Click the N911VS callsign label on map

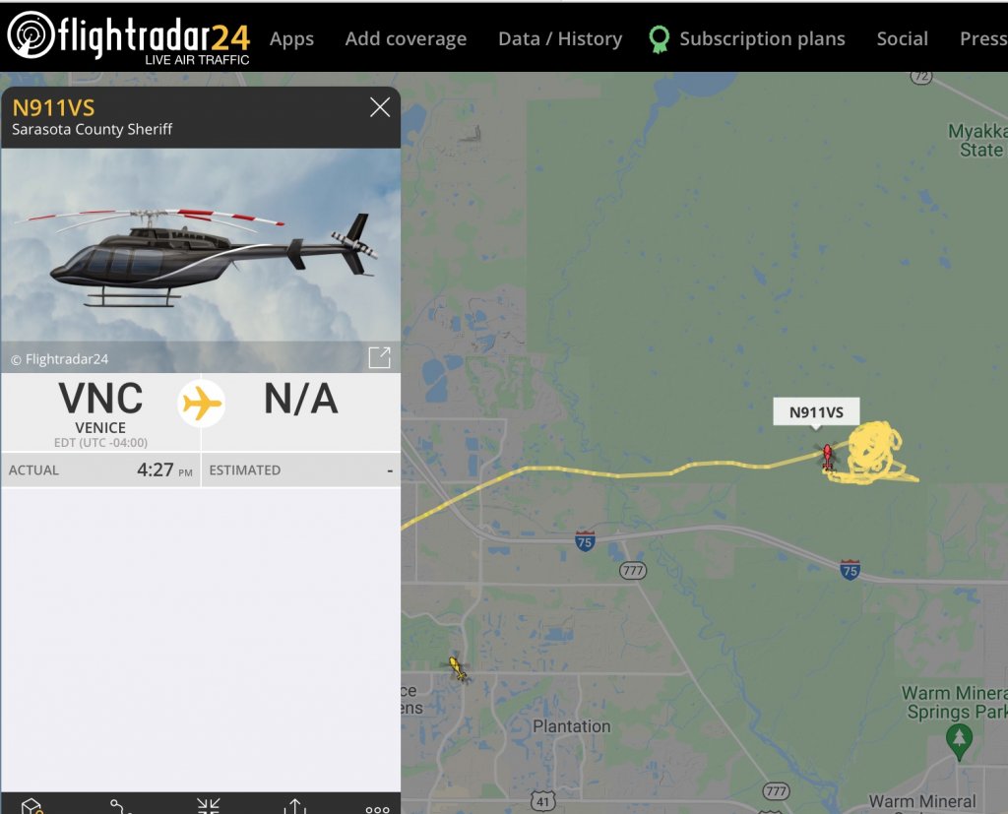point(816,412)
